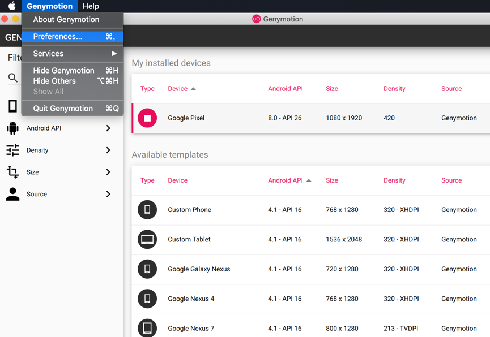The height and width of the screenshot is (337, 490).
Task: Select About Genymotion menu entry
Action: coord(73,19)
